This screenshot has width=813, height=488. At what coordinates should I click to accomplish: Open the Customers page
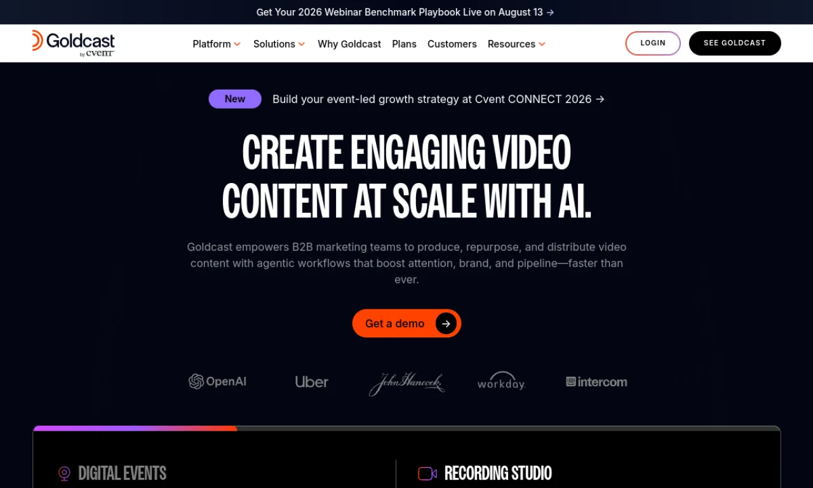pyautogui.click(x=452, y=44)
